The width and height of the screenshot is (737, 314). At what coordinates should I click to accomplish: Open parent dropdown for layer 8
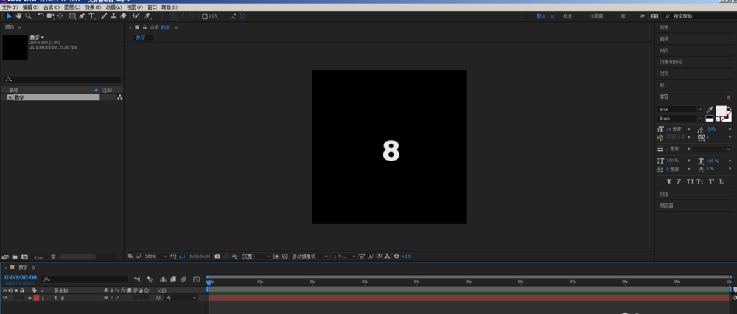tap(181, 298)
